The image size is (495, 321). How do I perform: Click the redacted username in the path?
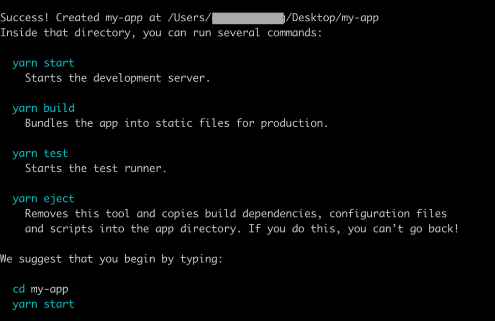[248, 18]
